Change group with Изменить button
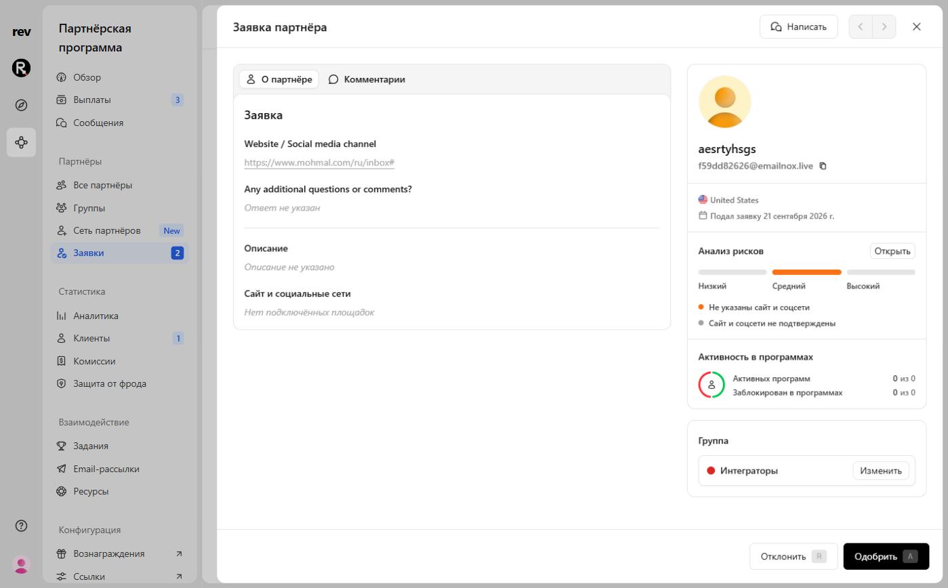This screenshot has width=948, height=588. pyautogui.click(x=881, y=471)
